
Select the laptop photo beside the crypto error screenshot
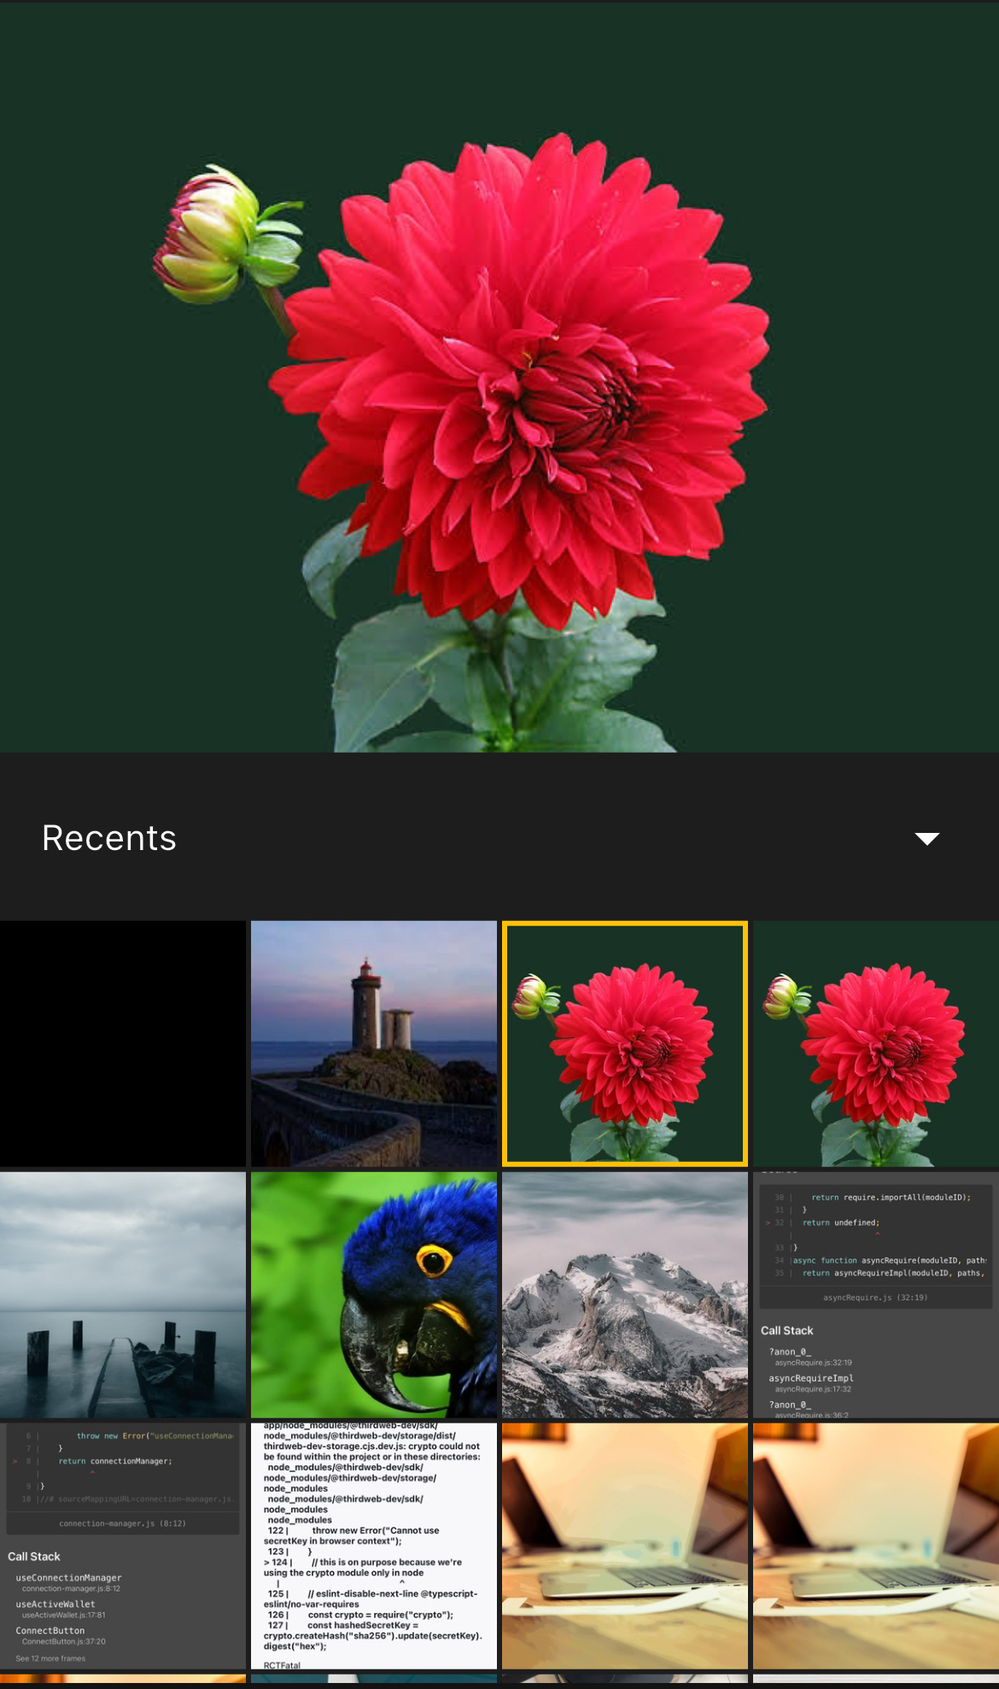coord(625,1545)
